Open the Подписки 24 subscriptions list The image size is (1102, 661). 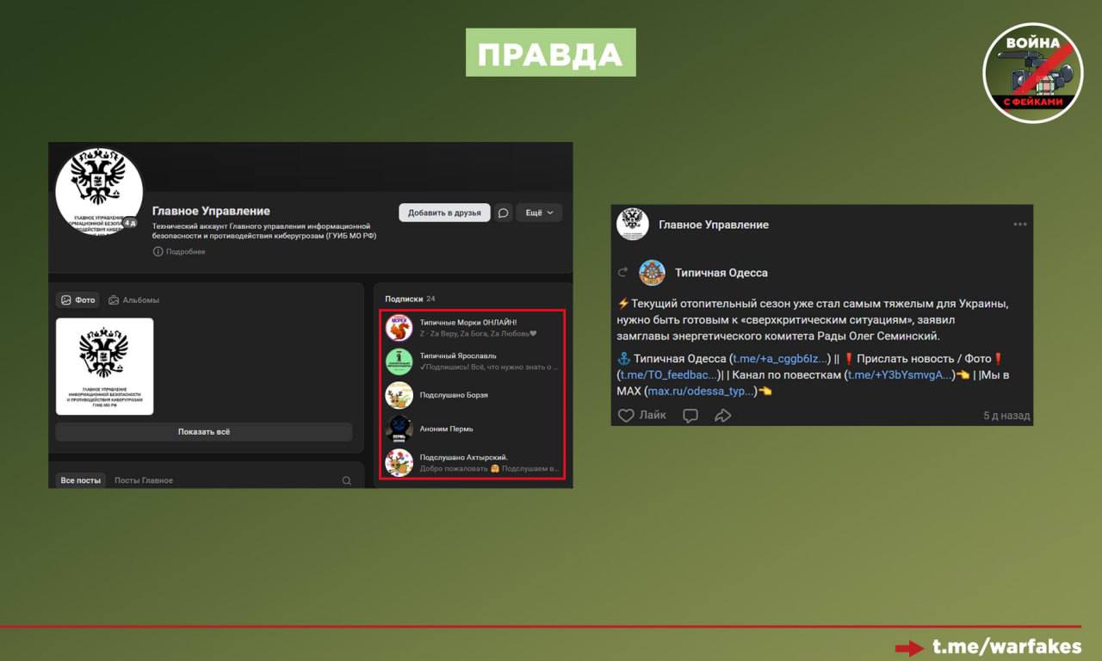[411, 299]
